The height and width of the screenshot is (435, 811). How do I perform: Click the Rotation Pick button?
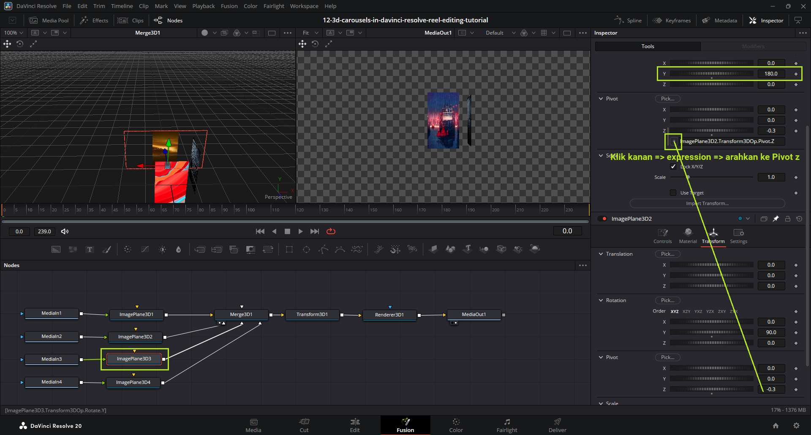click(x=667, y=300)
